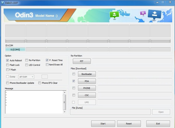Enable the Re-Partition option checkbox
The width and height of the screenshot is (175, 128).
pos(27,60)
